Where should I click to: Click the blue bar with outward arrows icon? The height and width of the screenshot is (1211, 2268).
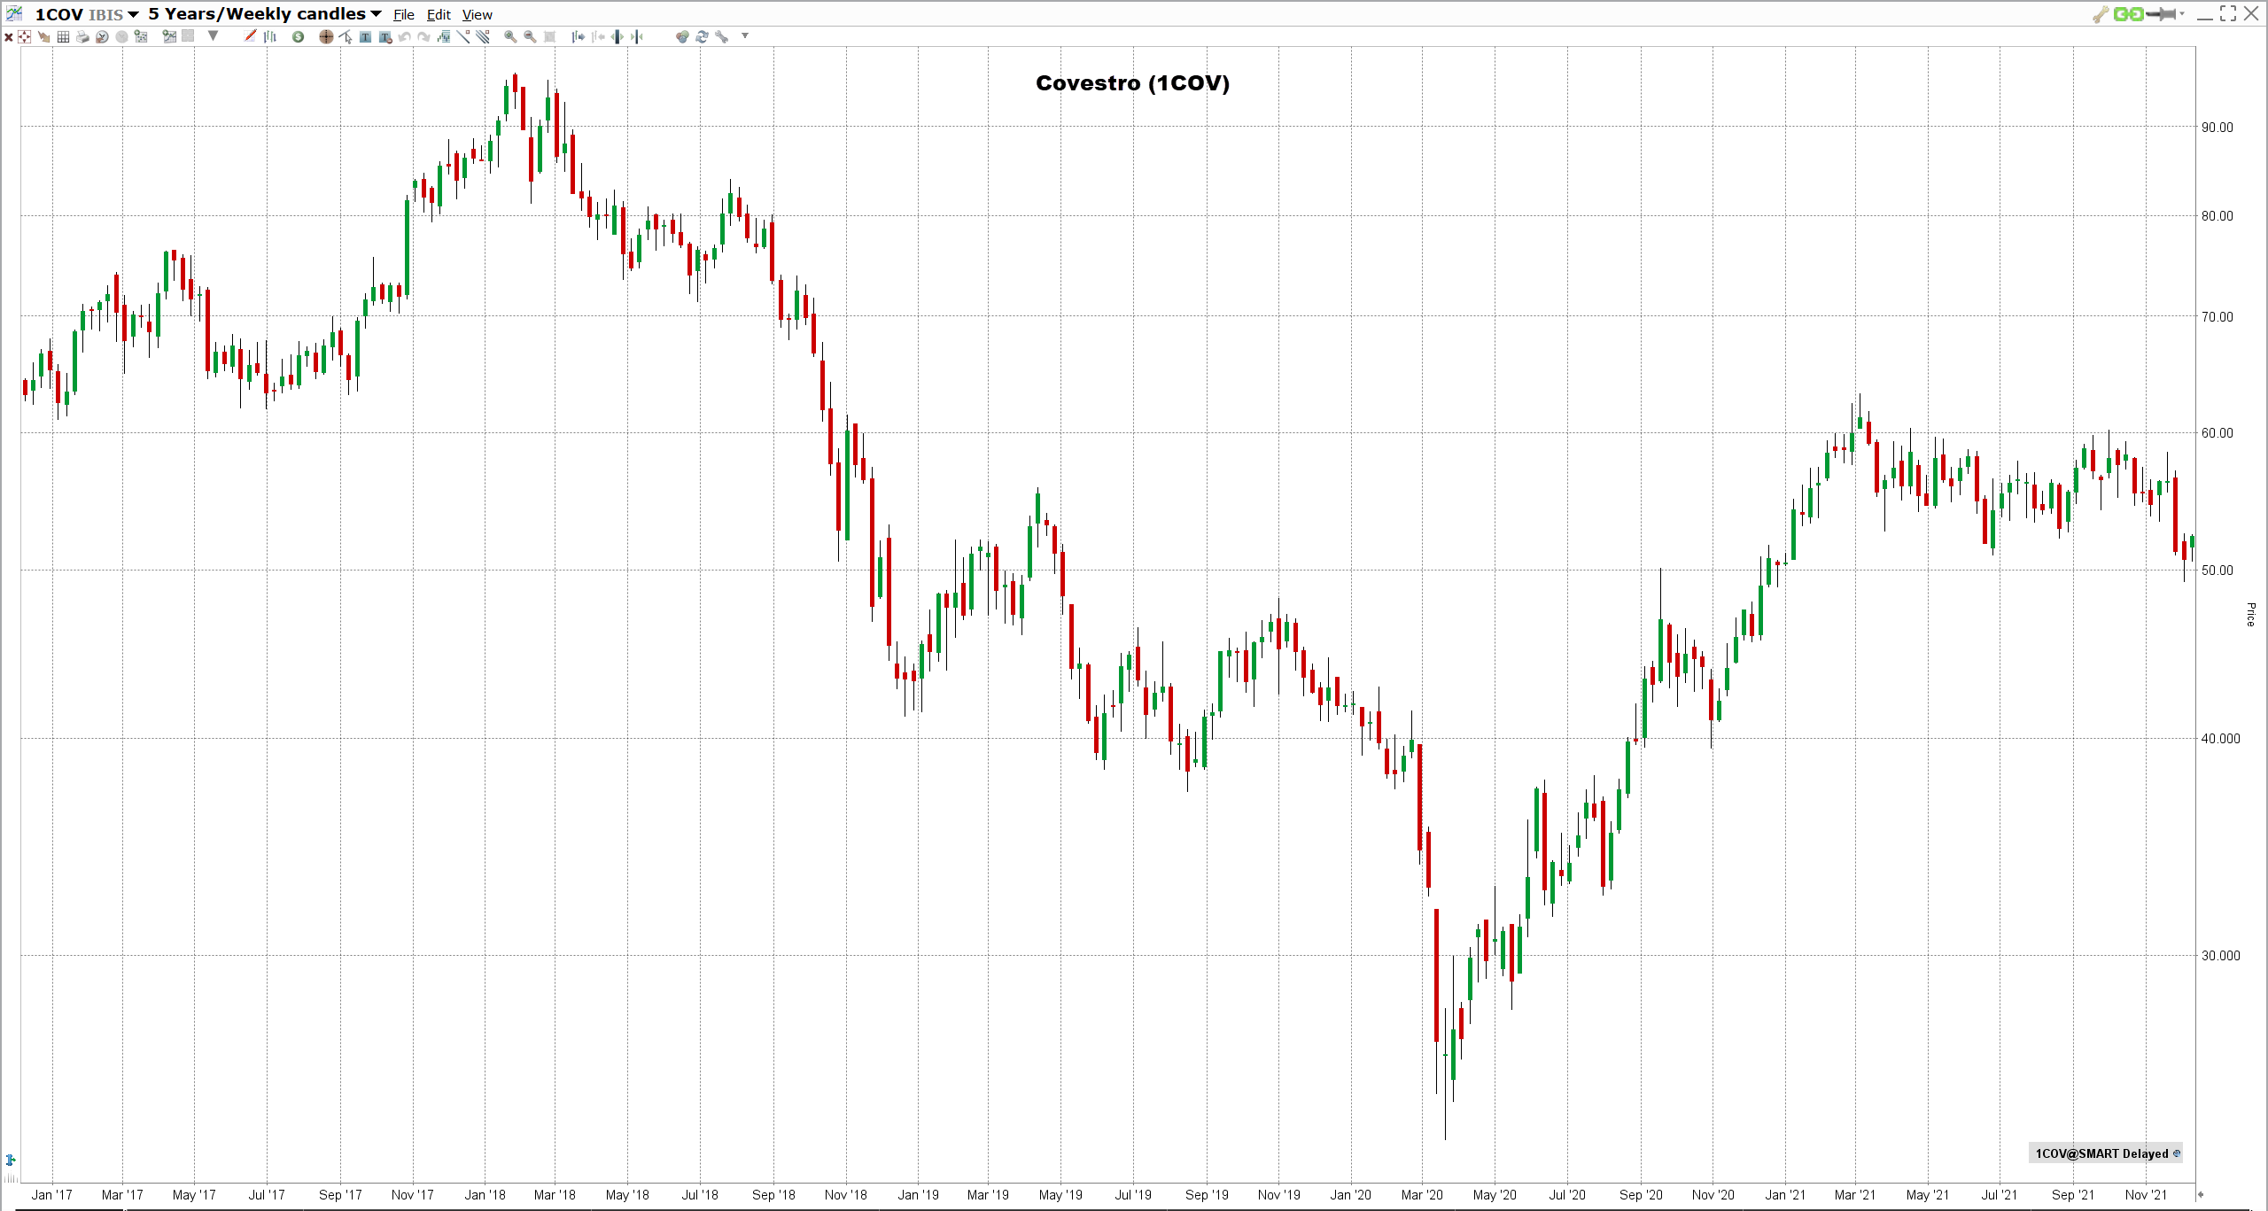[617, 36]
